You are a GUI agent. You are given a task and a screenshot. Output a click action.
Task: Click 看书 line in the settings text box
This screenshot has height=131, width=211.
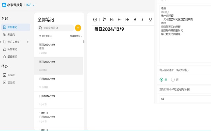(164, 8)
